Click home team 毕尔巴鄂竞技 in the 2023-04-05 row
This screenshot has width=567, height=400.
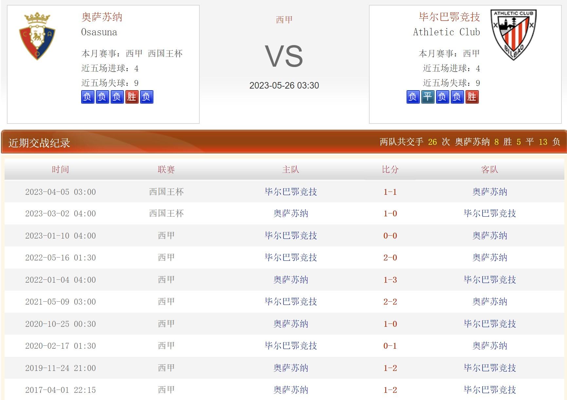291,192
